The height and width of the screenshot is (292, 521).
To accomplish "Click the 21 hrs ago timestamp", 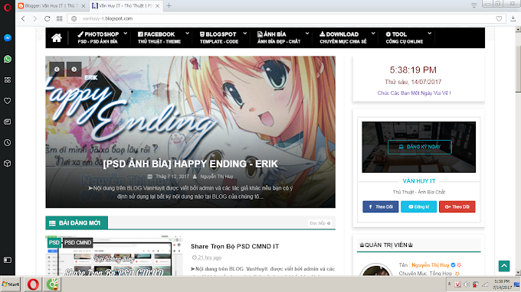I will click(209, 258).
